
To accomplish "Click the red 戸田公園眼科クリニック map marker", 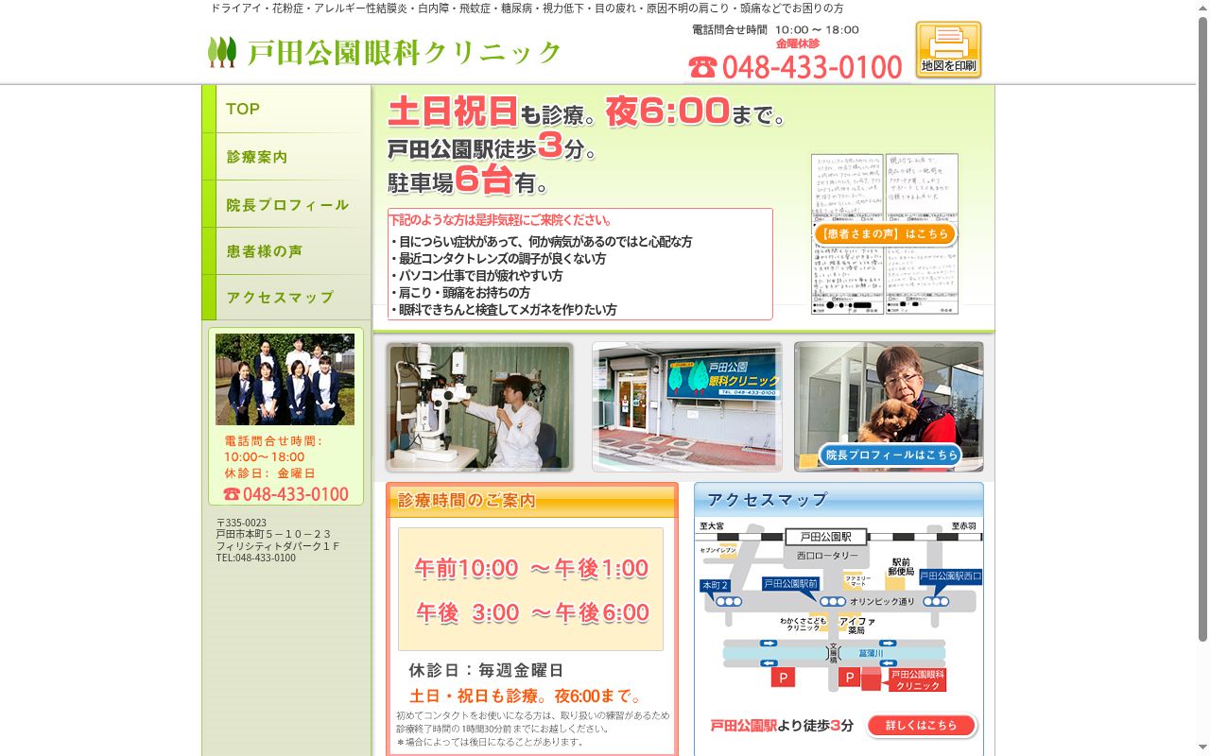I will [x=917, y=679].
